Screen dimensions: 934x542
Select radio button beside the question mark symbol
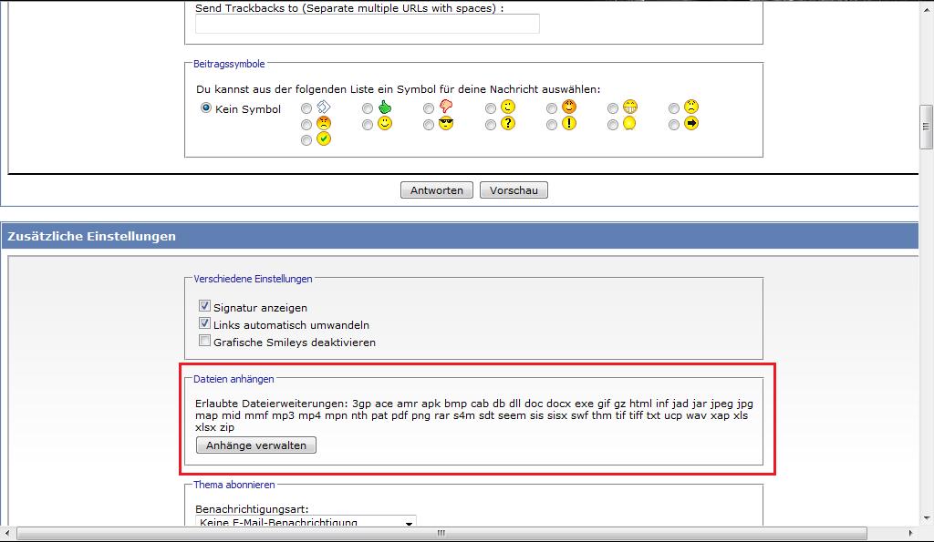click(x=490, y=125)
